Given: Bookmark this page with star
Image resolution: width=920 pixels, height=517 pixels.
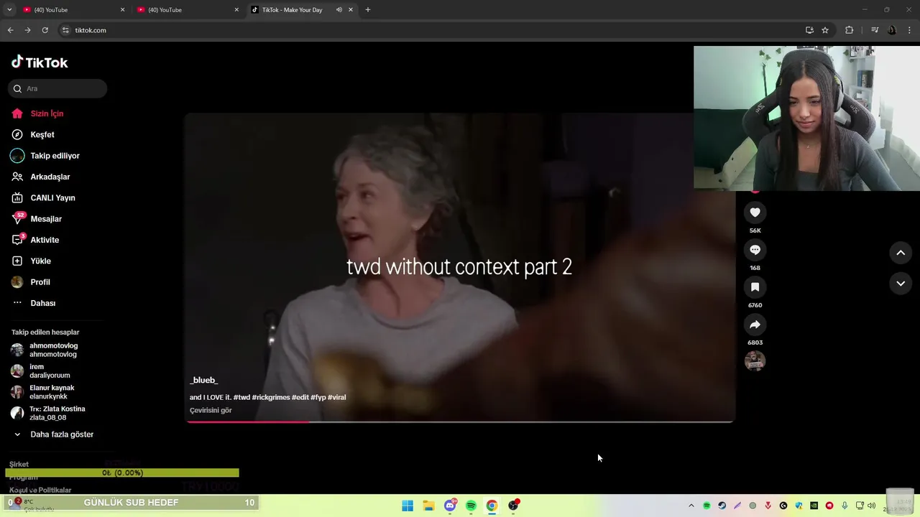Looking at the screenshot, I should [825, 30].
